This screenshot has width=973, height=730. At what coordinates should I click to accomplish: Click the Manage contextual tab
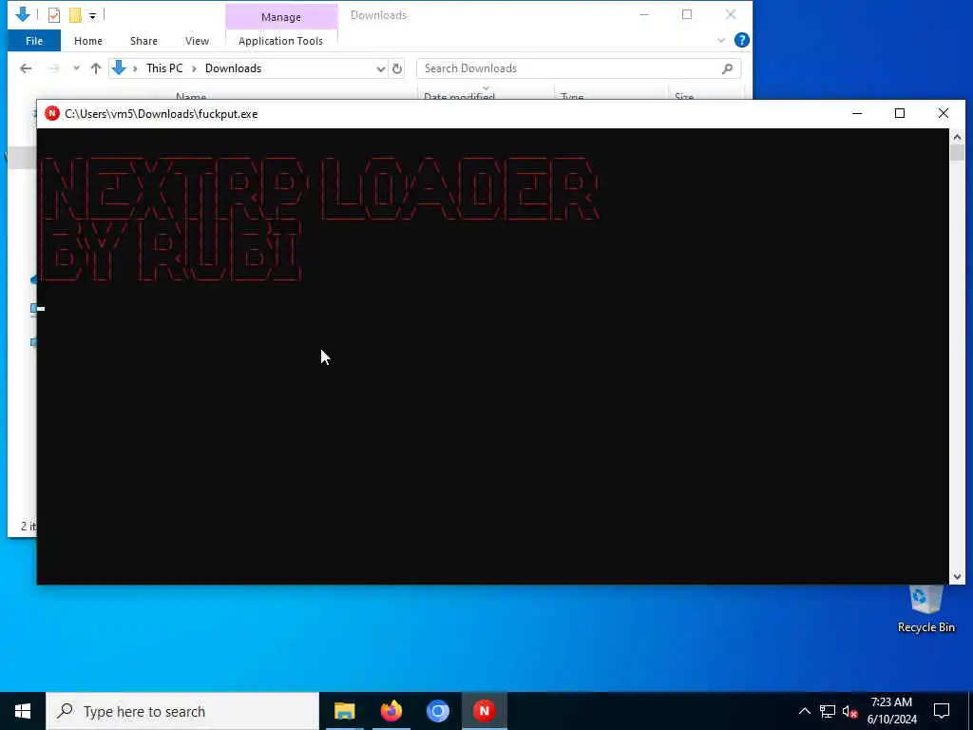[x=281, y=17]
